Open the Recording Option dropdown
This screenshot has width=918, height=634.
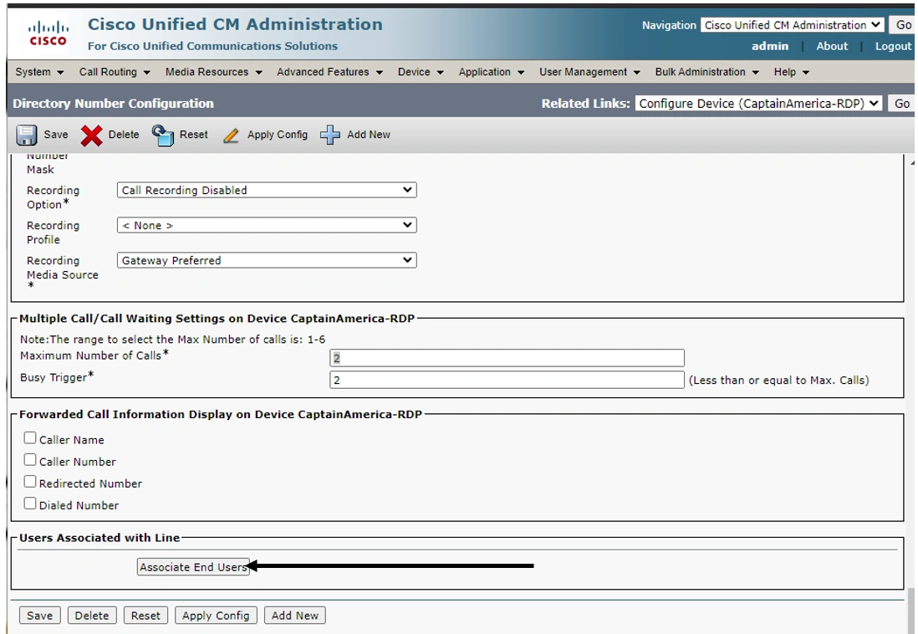[x=267, y=190]
